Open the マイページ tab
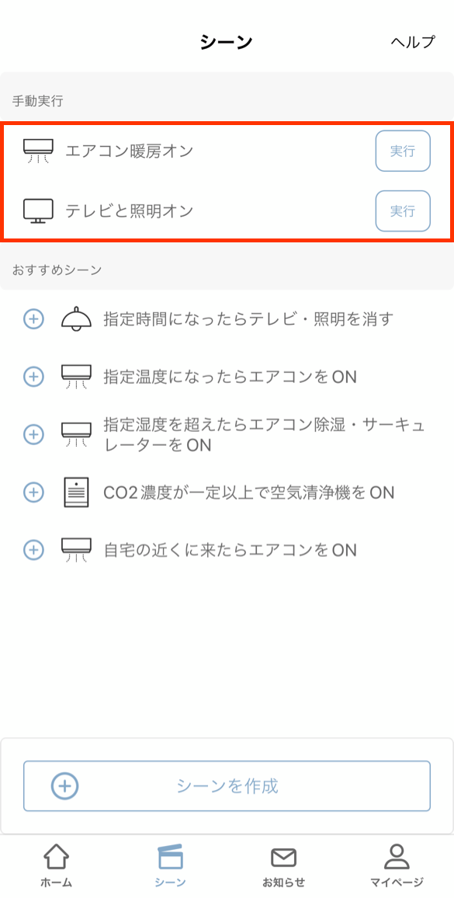The image size is (454, 898). [x=396, y=865]
